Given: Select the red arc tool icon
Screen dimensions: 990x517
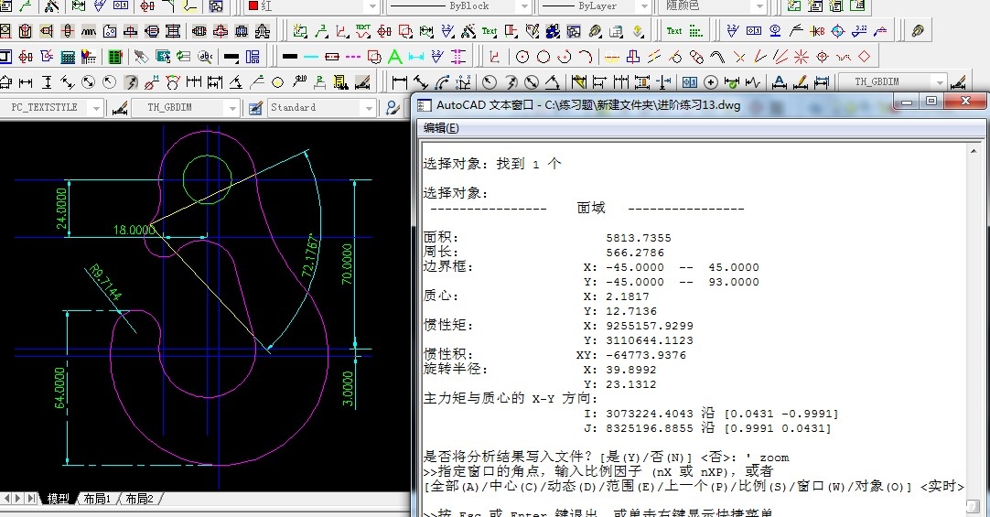Looking at the screenshot, I should click(586, 57).
